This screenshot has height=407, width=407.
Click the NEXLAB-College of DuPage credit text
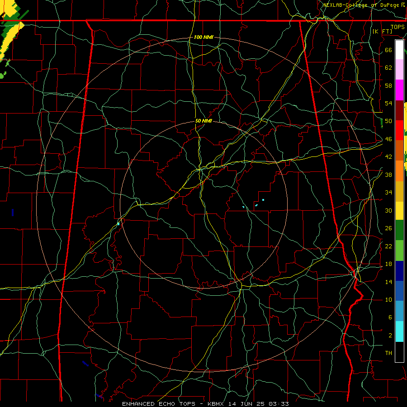(x=364, y=5)
